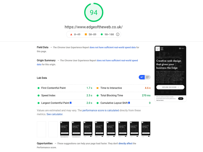Select the compact metrics view toggle
The height and width of the screenshot is (152, 203).
click(x=142, y=77)
